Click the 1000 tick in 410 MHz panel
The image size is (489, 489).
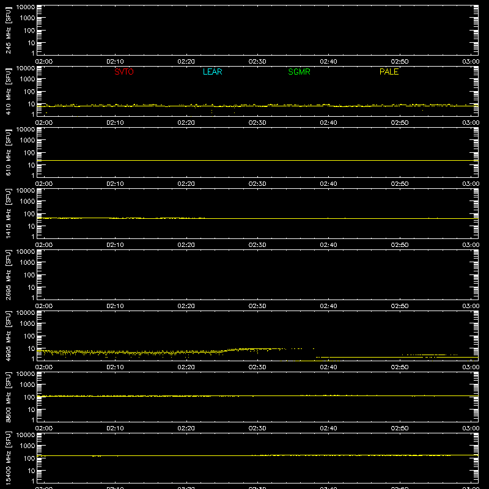(28, 79)
